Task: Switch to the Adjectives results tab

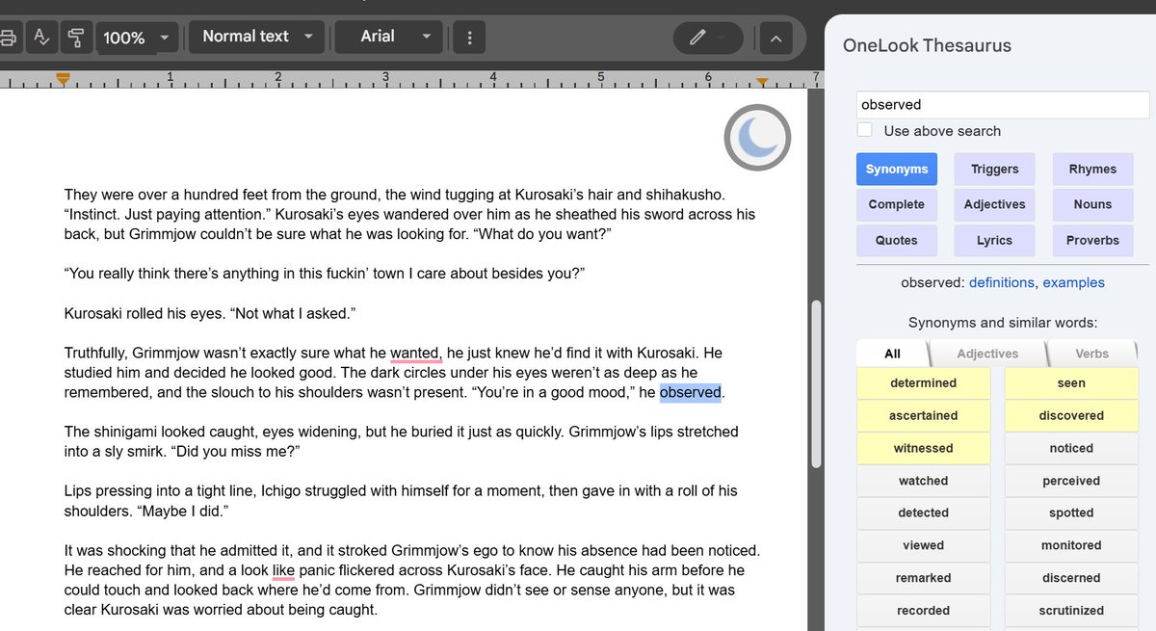Action: pyautogui.click(x=987, y=354)
